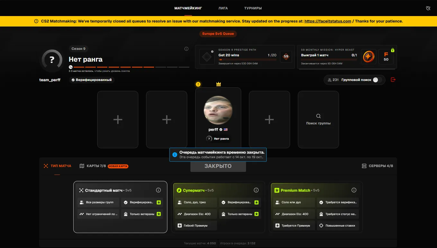Open info icon on Premium Match card
Screen dimensions: 437x248
point(354,190)
